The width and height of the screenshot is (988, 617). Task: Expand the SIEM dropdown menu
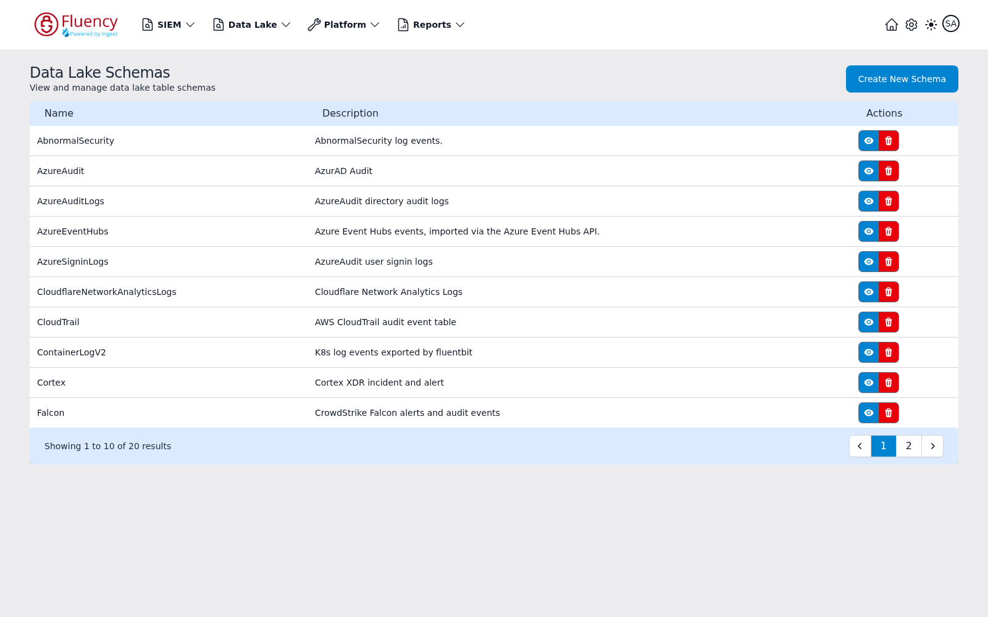169,25
